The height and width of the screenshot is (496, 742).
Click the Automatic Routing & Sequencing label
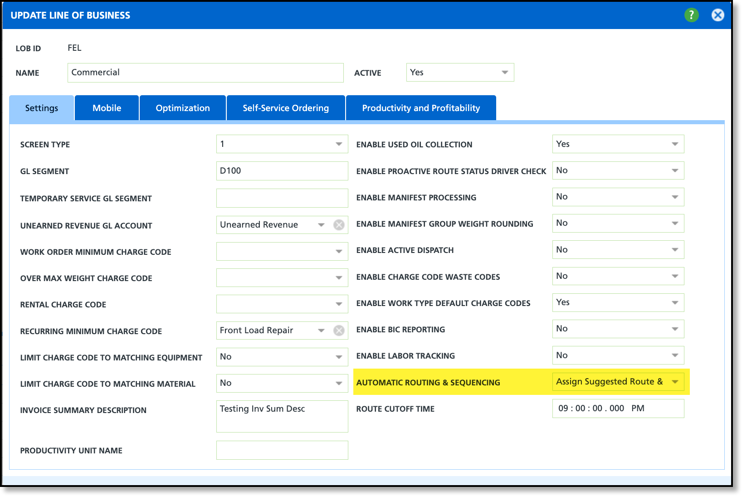pos(428,383)
